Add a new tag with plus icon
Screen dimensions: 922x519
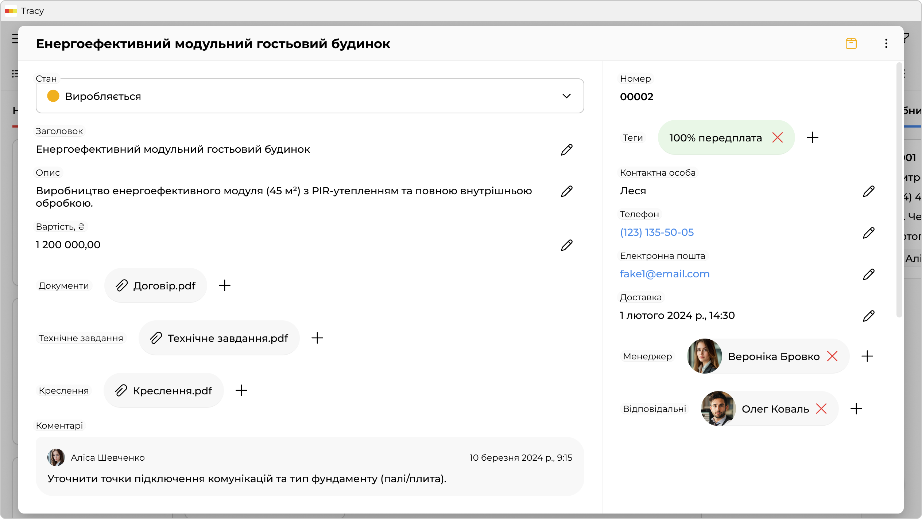click(812, 137)
